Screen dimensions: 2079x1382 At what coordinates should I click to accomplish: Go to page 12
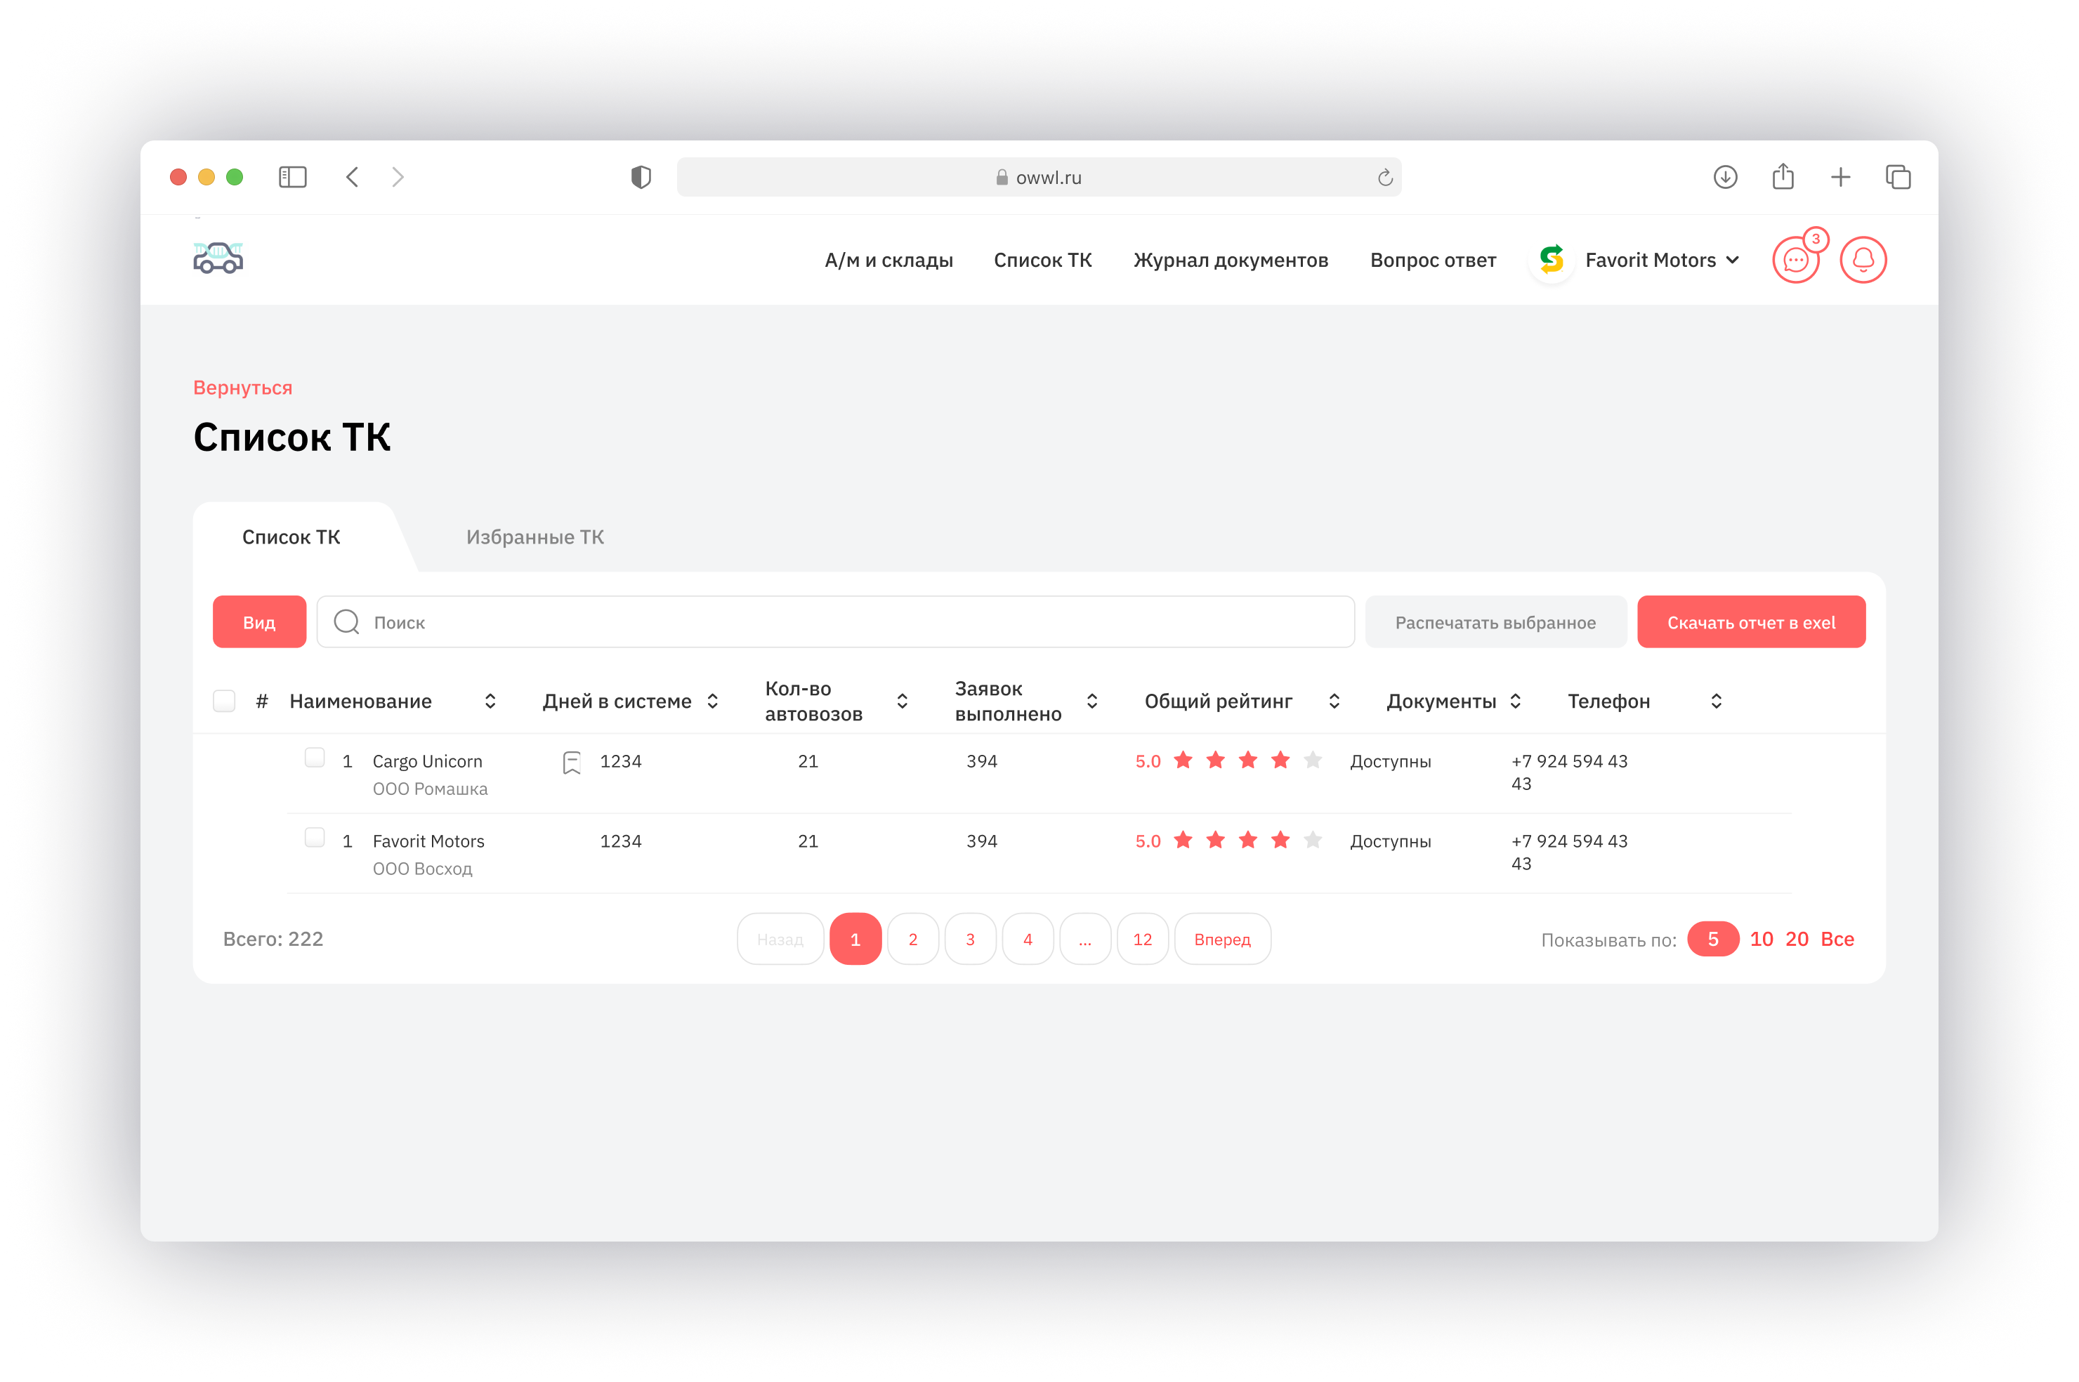pyautogui.click(x=1142, y=940)
